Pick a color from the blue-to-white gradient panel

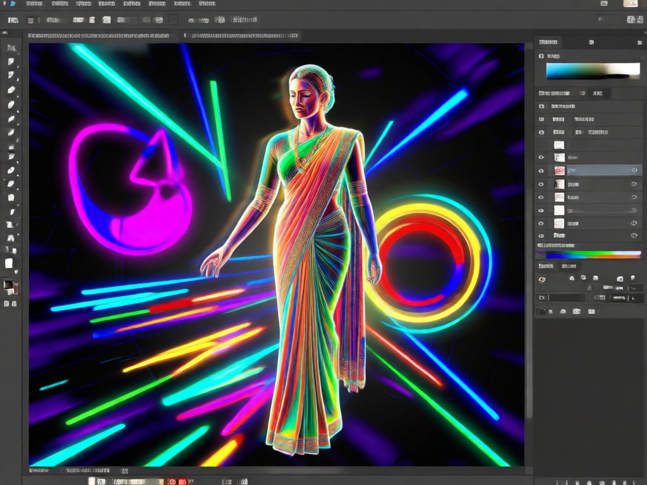point(593,71)
